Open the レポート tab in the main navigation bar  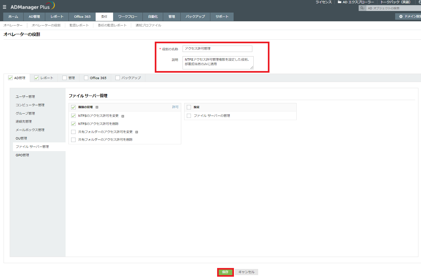click(57, 17)
